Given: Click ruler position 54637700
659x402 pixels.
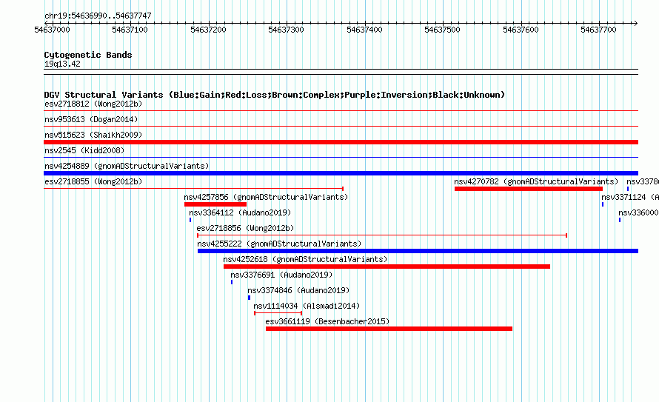Looking at the screenshot, I should point(598,30).
